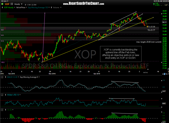Click the MACD value label -0.57
This screenshot has width=169, height=123.
(x=164, y=91)
